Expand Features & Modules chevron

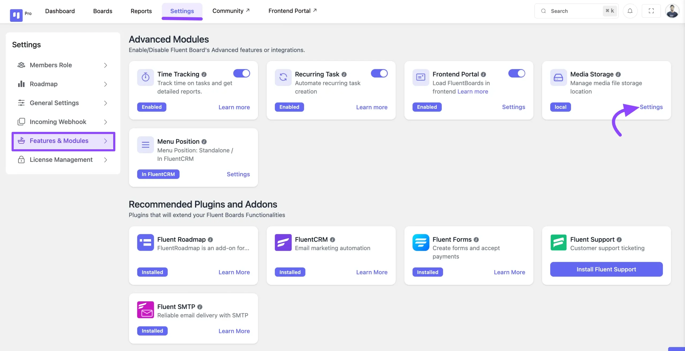point(105,141)
